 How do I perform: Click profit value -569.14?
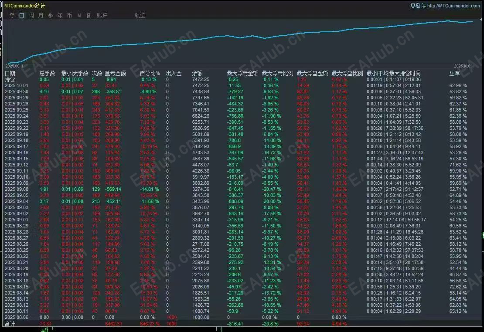113,189
